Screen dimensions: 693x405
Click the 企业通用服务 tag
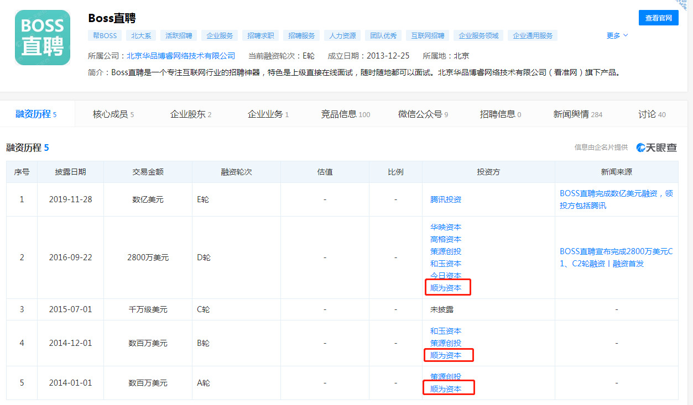pos(533,35)
